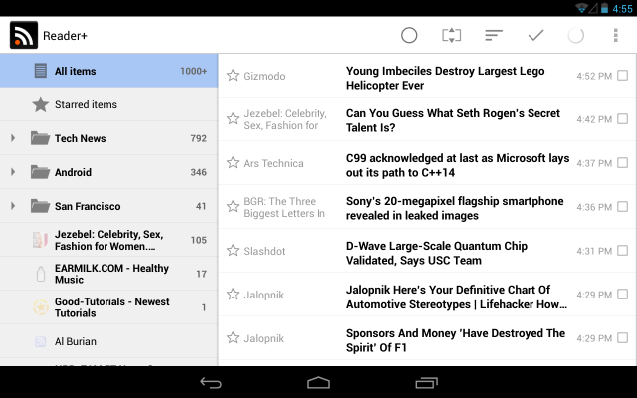Open 'Sponsors And Money Have Destroyed' title
637x398 pixels.
(456, 340)
